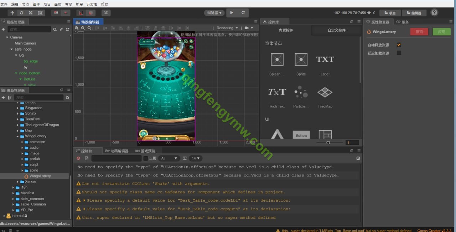Collapse the WingoLottery folder
This screenshot has width=456, height=232.
[18, 136]
